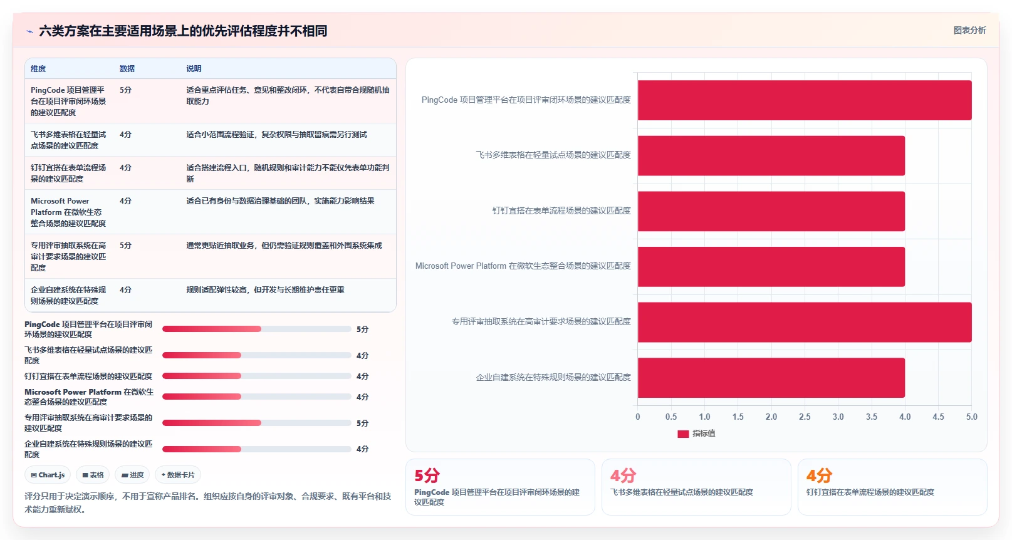Screen dimensions: 1012x540
Task: Click the Microsoft Power Platform chart bar
Action: pyautogui.click(x=771, y=267)
